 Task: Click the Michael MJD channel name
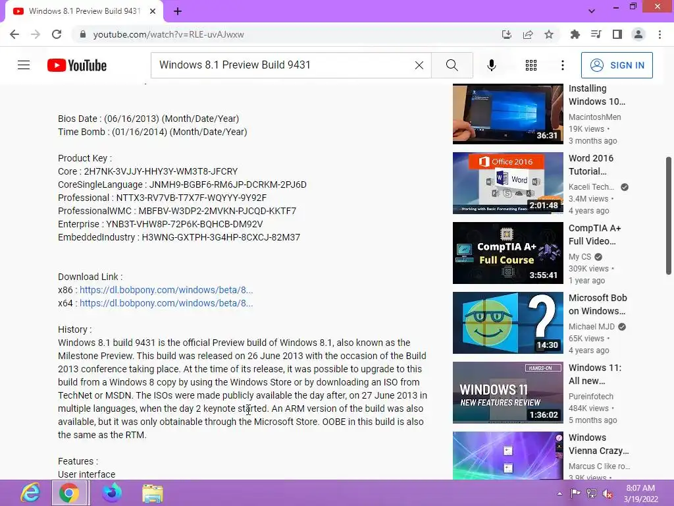coord(592,327)
